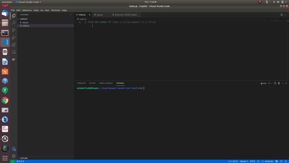289x163 pixels.
Task: Open app.py in the Explorer tree
Action: 46,22
